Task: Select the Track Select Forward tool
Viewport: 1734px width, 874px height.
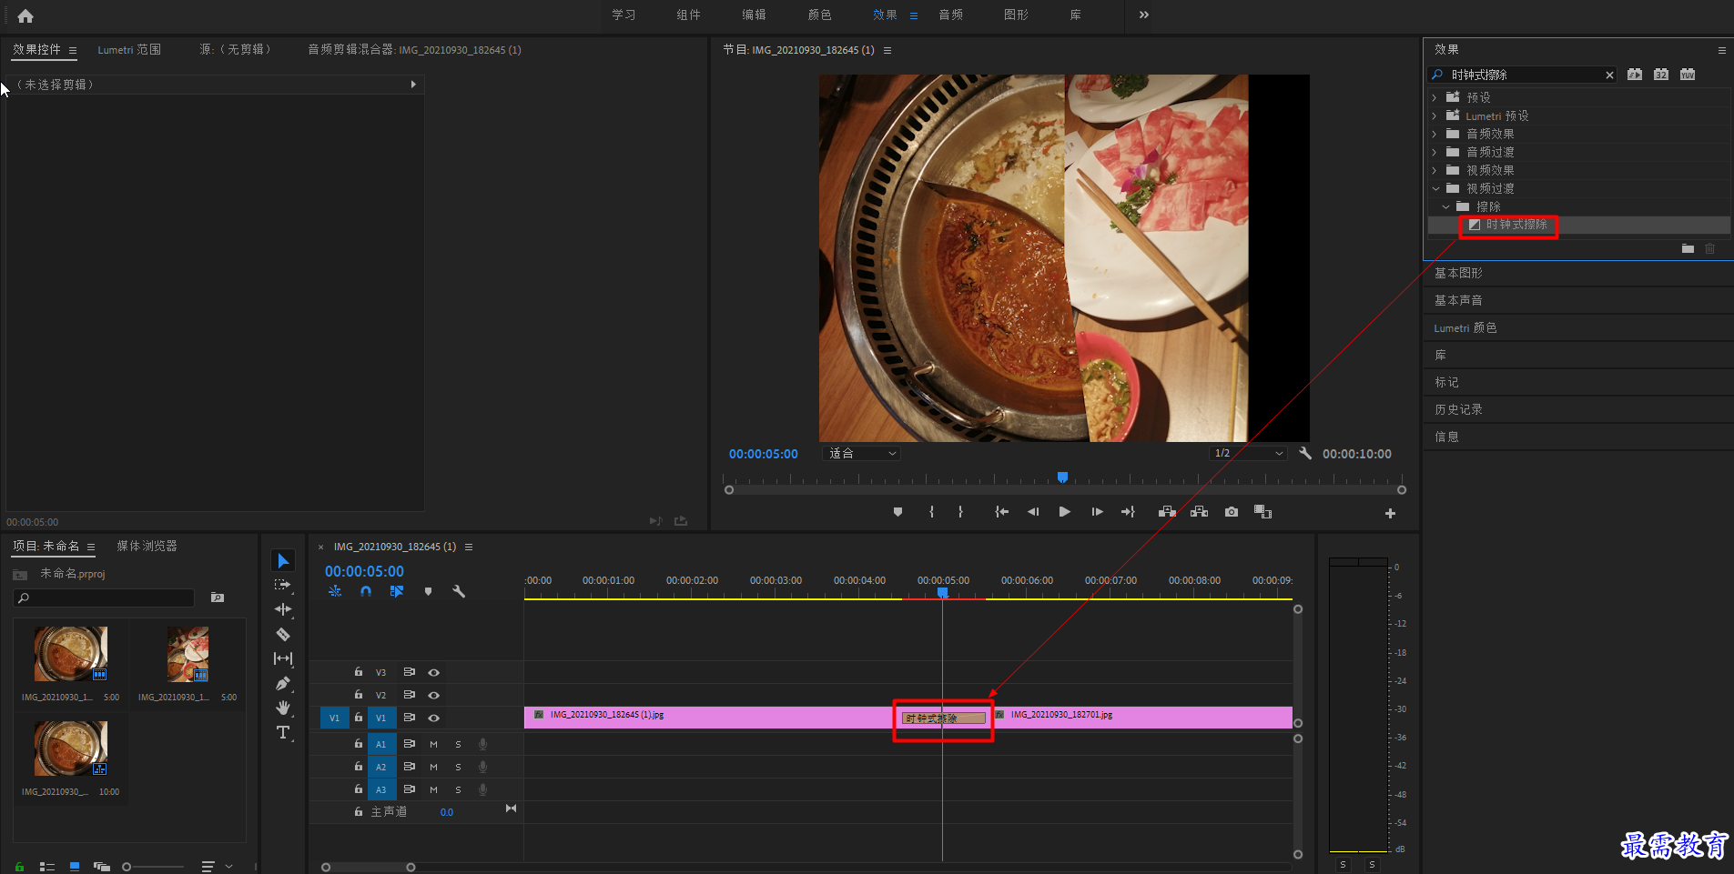Action: tap(283, 585)
